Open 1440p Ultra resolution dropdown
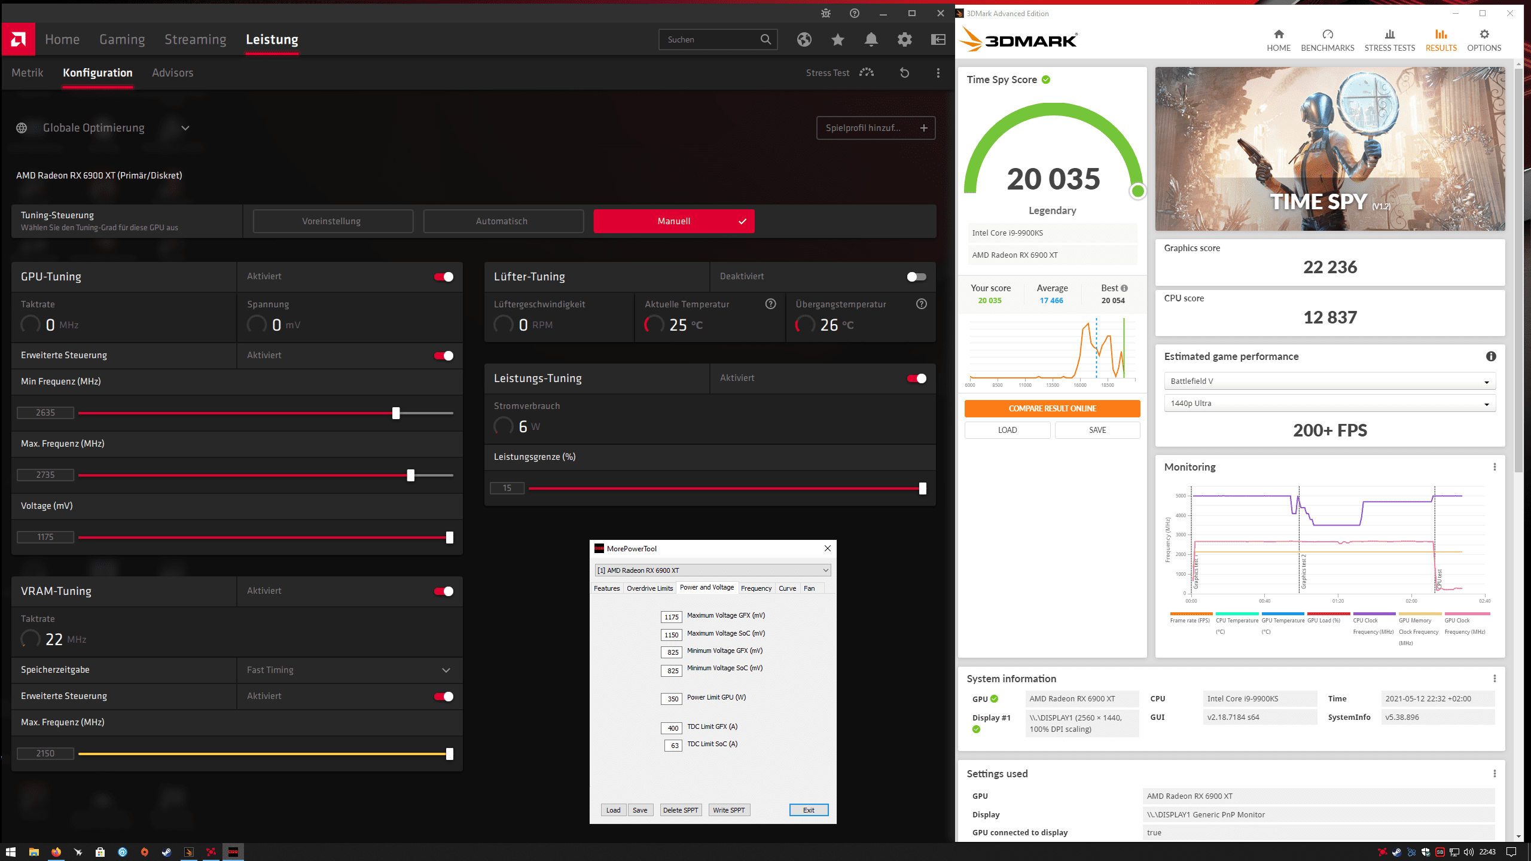This screenshot has width=1531, height=861. pyautogui.click(x=1330, y=404)
